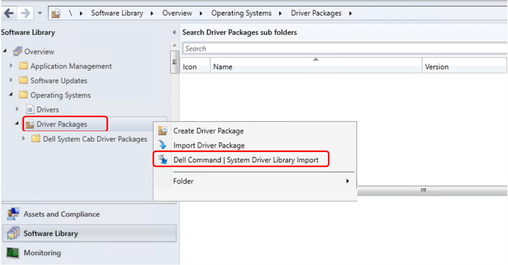Click the Dell Command Driver Library Import icon
The width and height of the screenshot is (508, 265).
(163, 159)
